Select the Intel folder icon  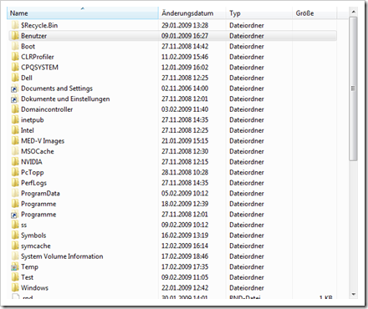coord(15,130)
